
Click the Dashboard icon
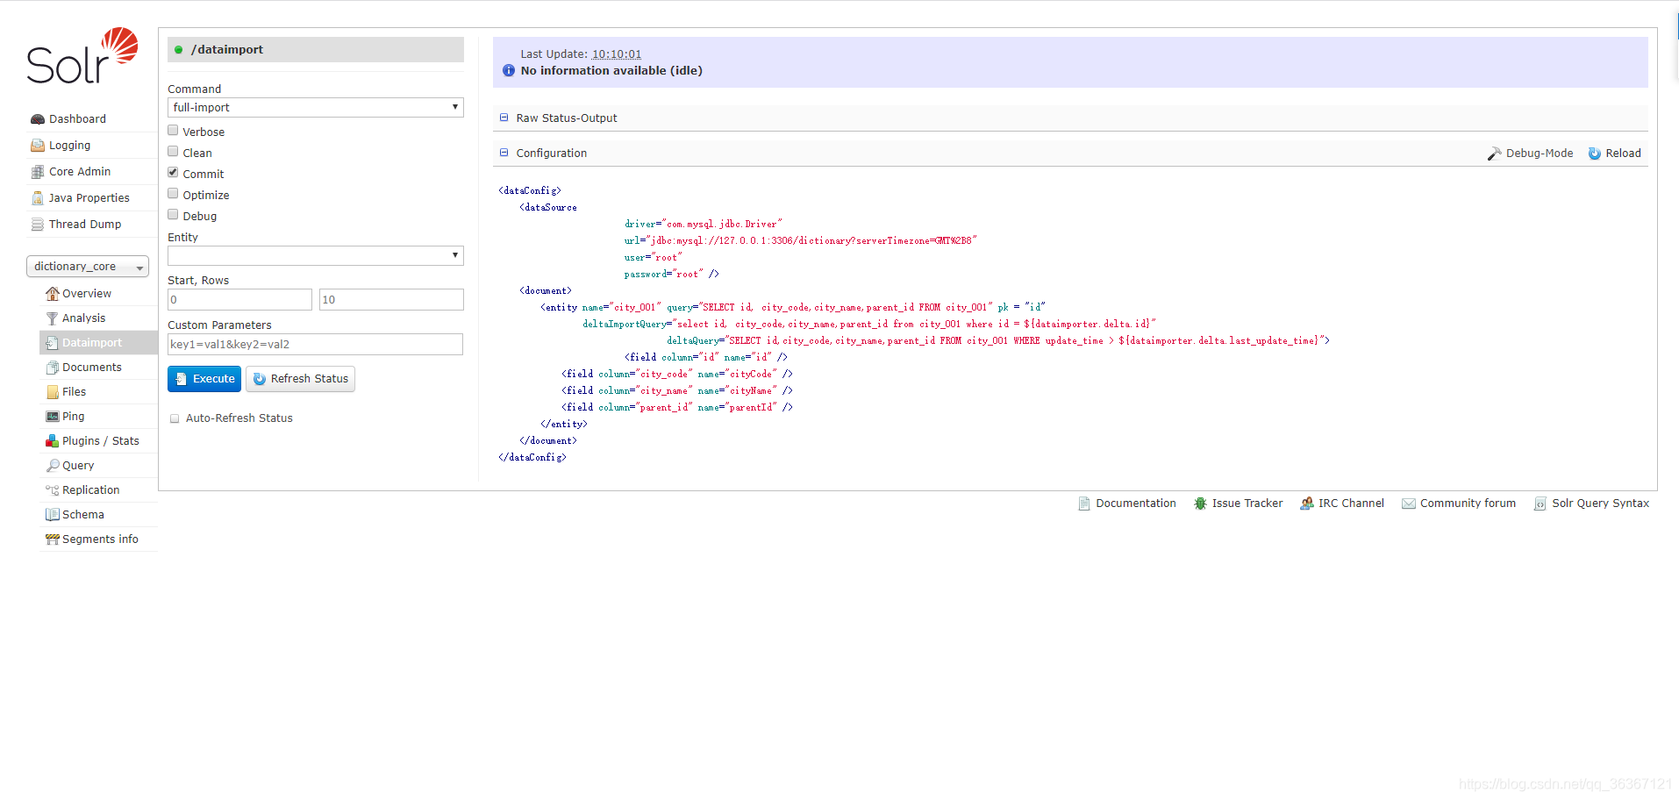[x=38, y=119]
